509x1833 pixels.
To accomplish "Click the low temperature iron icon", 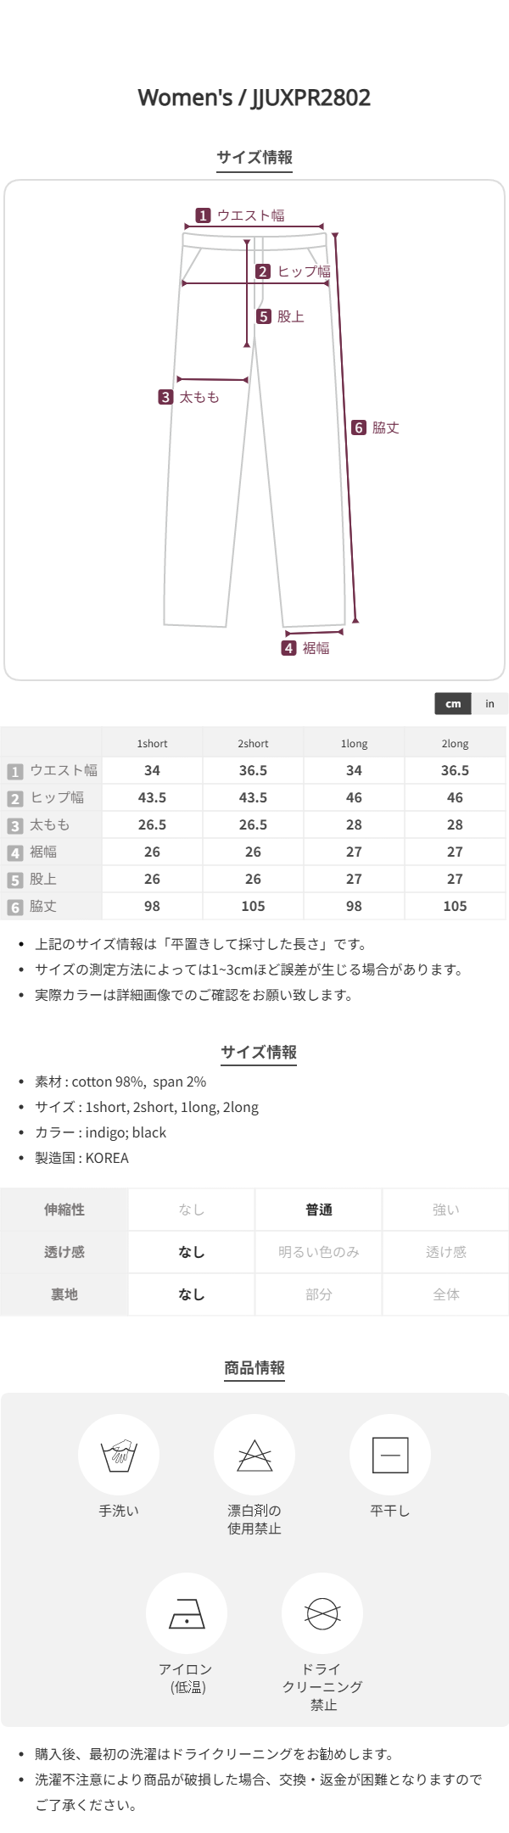I will click(x=187, y=1612).
